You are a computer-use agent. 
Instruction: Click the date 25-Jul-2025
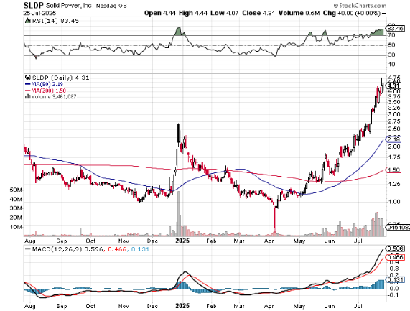pos(39,13)
